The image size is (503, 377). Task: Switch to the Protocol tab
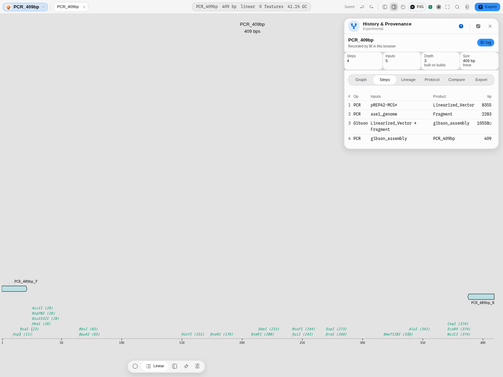[x=432, y=80]
